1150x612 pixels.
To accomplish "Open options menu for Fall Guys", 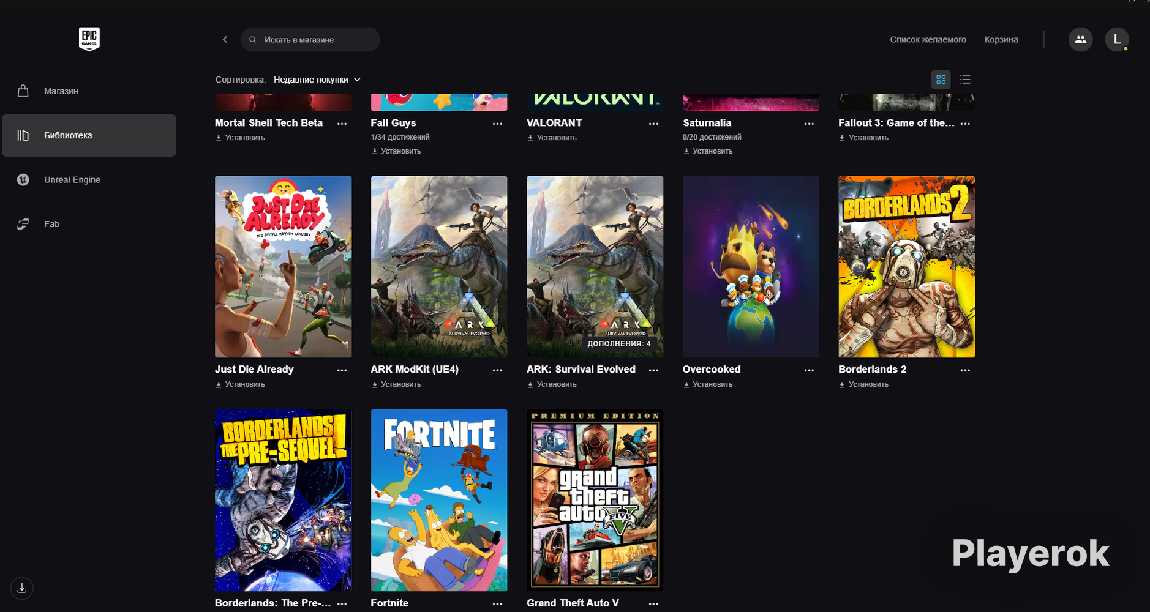I will pyautogui.click(x=497, y=124).
